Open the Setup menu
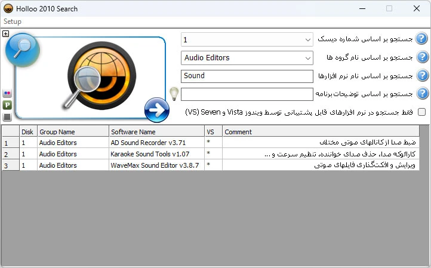 pyautogui.click(x=13, y=21)
